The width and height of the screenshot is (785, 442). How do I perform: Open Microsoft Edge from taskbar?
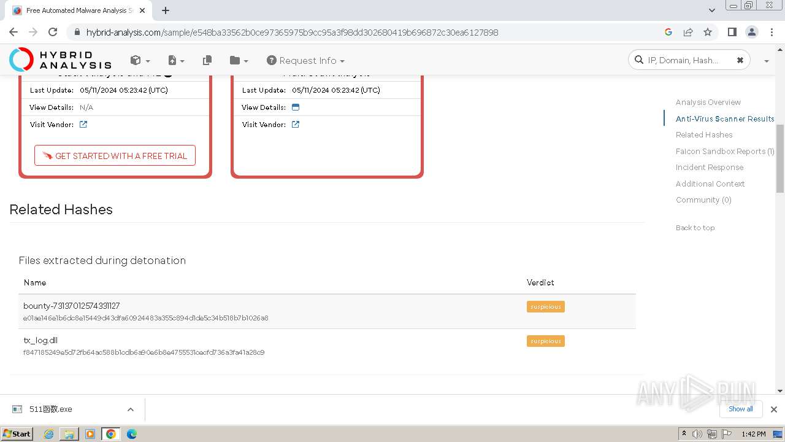132,434
